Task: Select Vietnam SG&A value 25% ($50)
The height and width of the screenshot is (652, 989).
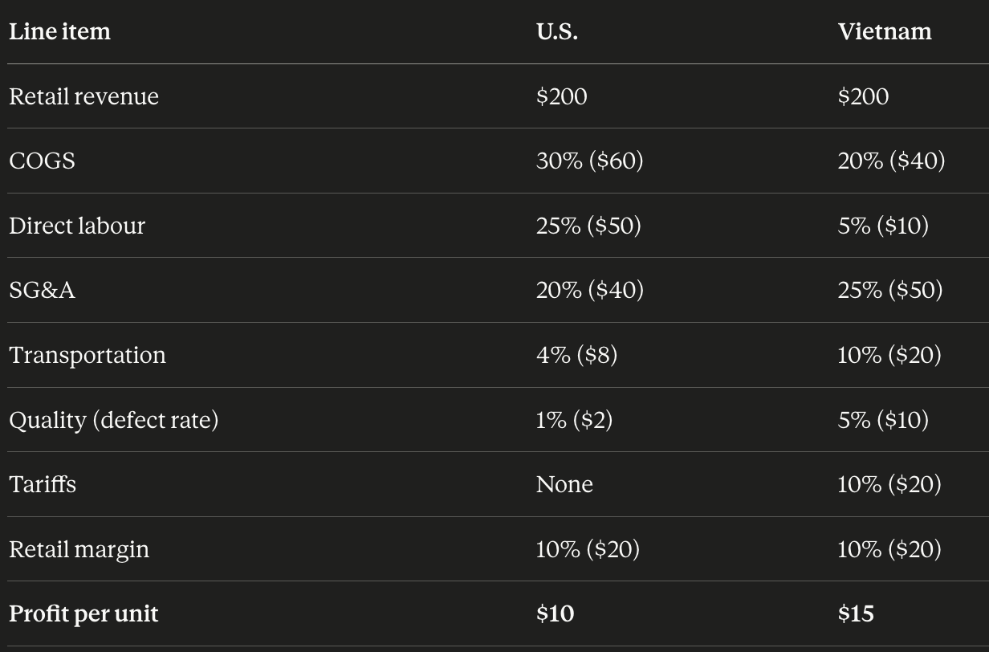Action: [890, 290]
